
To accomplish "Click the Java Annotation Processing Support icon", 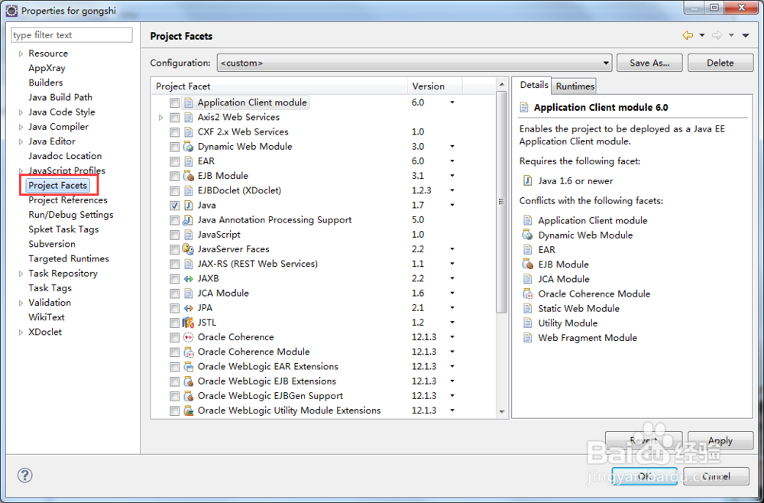I will click(x=188, y=220).
